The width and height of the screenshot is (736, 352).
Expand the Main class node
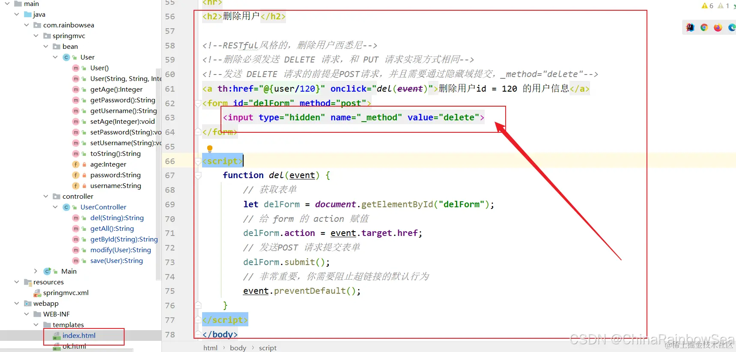[x=36, y=271]
